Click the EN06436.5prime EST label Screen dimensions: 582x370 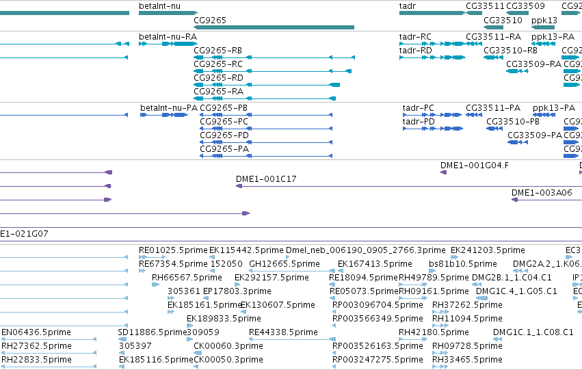36,333
